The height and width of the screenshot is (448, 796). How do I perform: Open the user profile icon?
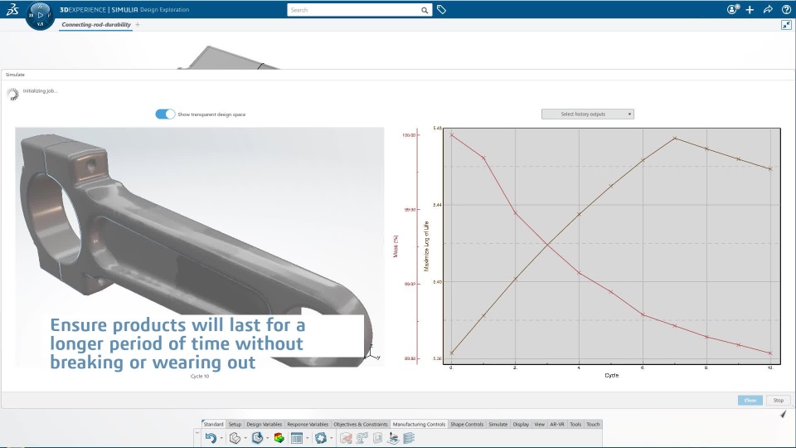(x=732, y=10)
